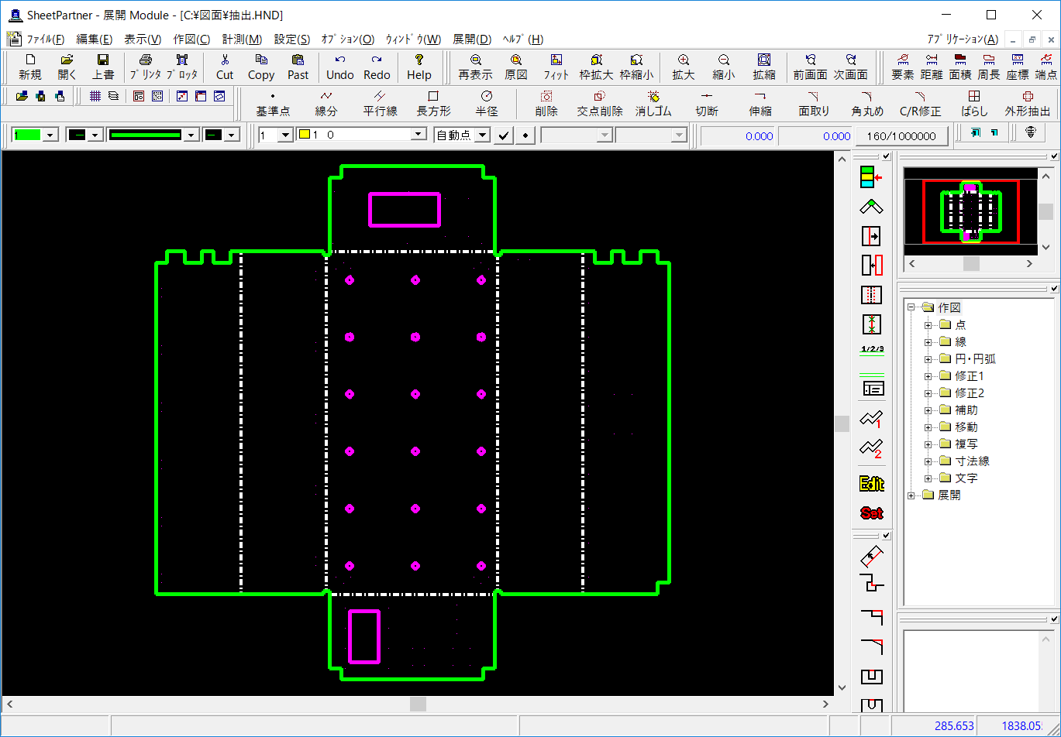
Task: Expand the 寸法線 tree folder
Action: (x=928, y=461)
